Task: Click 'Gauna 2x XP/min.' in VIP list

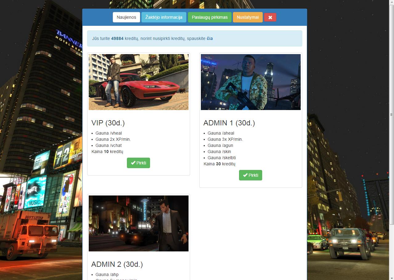Action: pos(113,139)
